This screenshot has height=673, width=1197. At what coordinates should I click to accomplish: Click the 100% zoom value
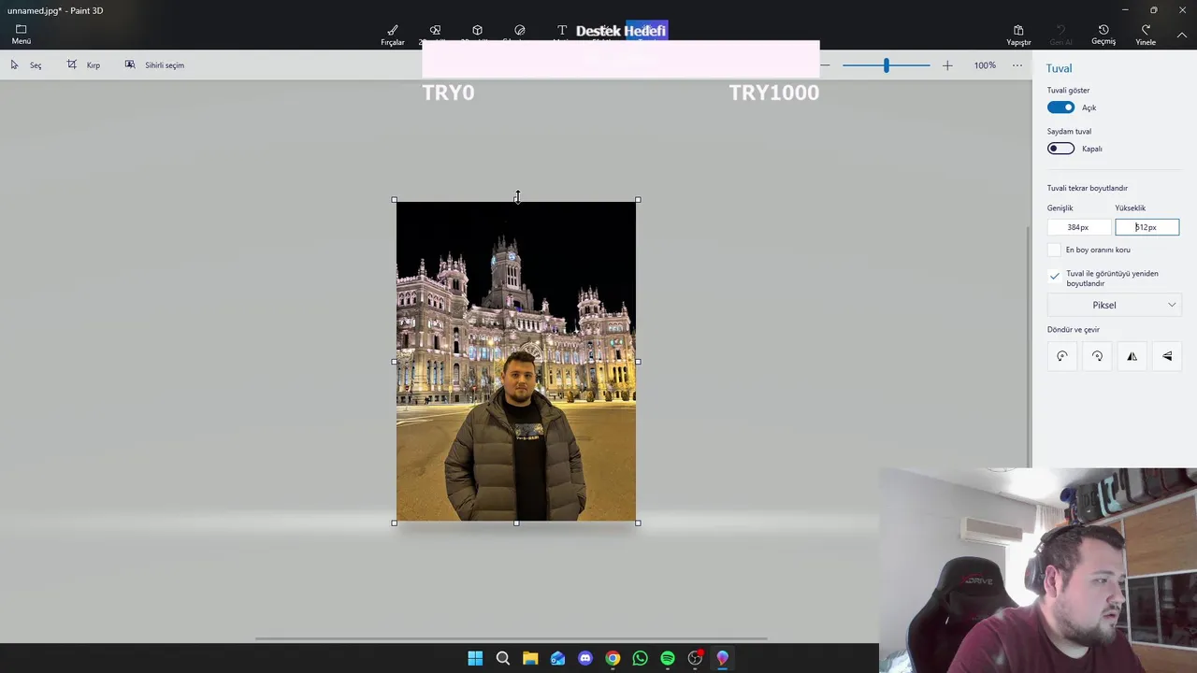point(985,65)
